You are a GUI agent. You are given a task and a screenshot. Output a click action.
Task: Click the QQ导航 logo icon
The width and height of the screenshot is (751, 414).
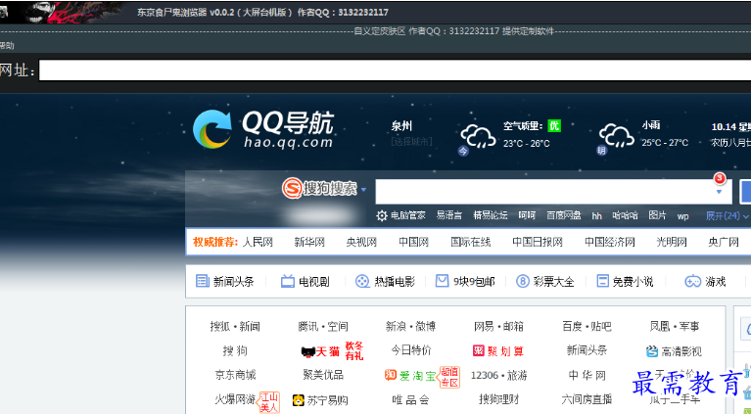tap(212, 129)
